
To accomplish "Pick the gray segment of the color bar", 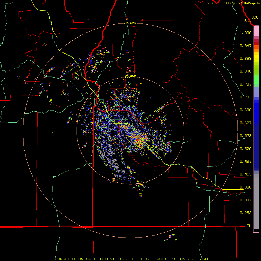I will pyautogui.click(x=256, y=202).
